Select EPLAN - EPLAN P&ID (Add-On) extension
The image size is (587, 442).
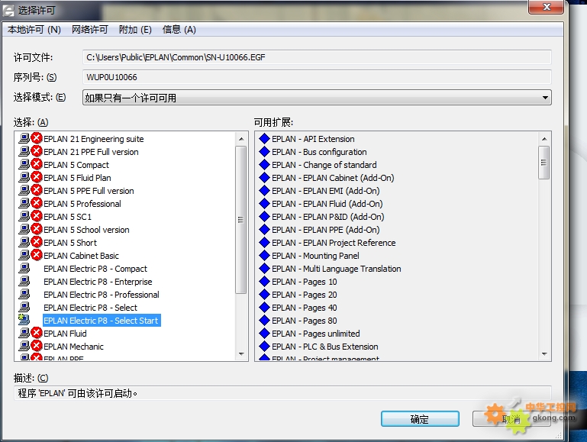[327, 217]
